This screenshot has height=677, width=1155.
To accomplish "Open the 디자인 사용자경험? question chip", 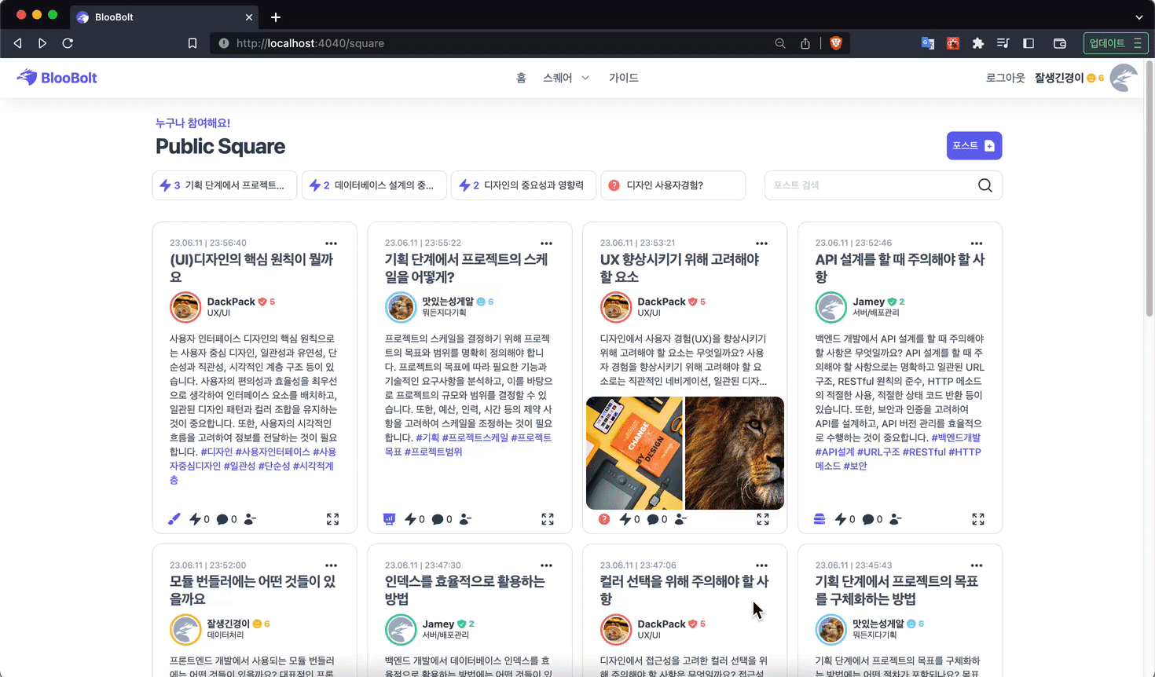I will 673,185.
